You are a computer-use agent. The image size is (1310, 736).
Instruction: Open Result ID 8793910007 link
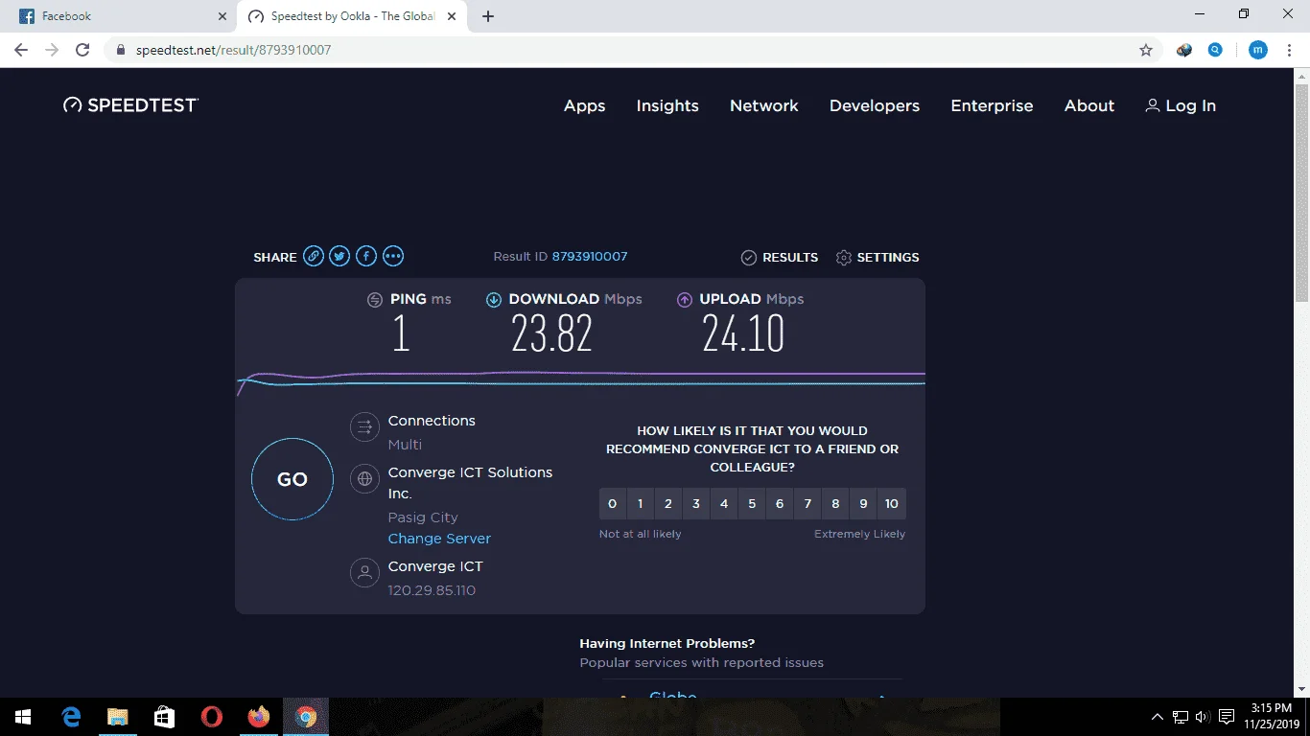(x=590, y=256)
